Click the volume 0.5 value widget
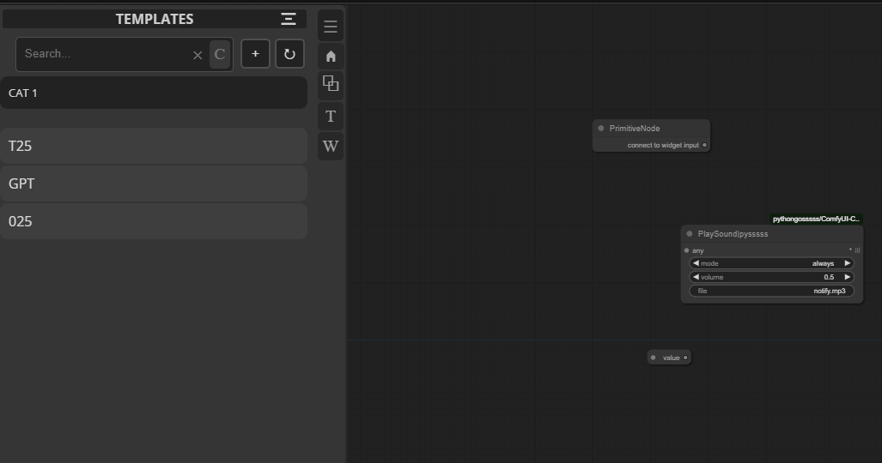 (x=771, y=277)
